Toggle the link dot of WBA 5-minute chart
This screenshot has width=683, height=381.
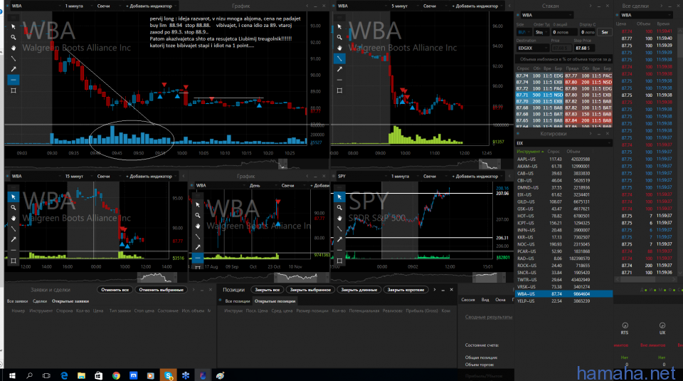pyautogui.click(x=334, y=6)
